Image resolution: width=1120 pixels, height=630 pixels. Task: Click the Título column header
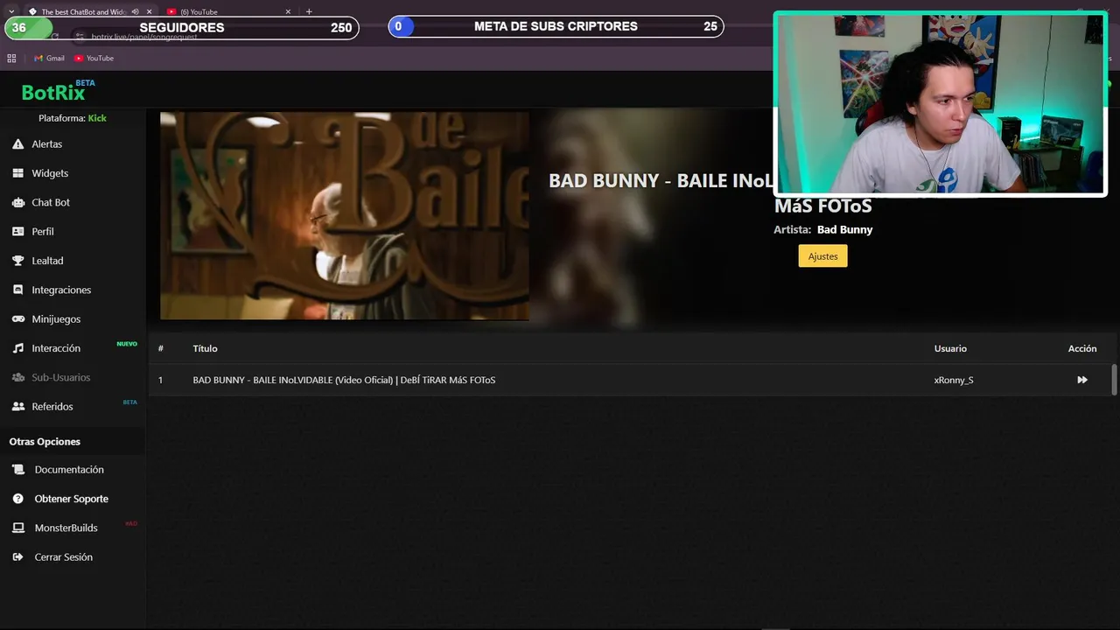point(205,348)
